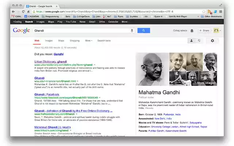Open the account profile avatar

pos(216,30)
